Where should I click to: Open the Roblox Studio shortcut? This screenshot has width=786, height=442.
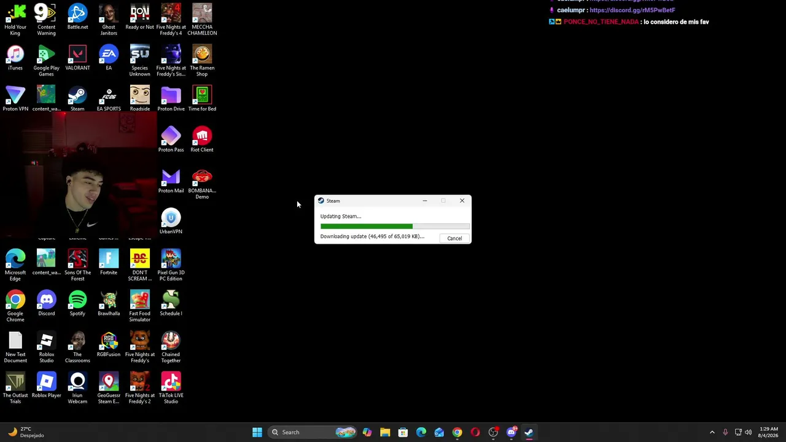[46, 347]
